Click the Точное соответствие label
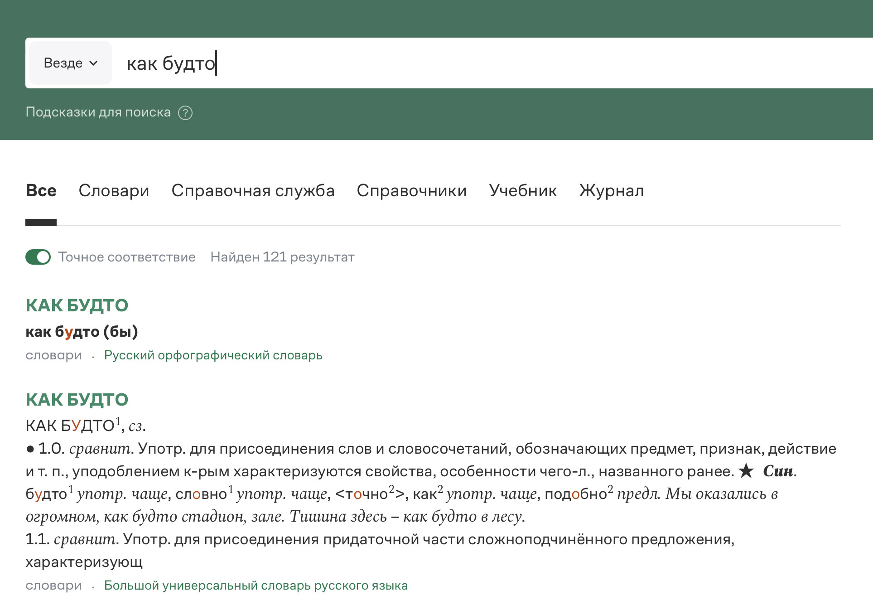This screenshot has height=610, width=873. tap(127, 257)
